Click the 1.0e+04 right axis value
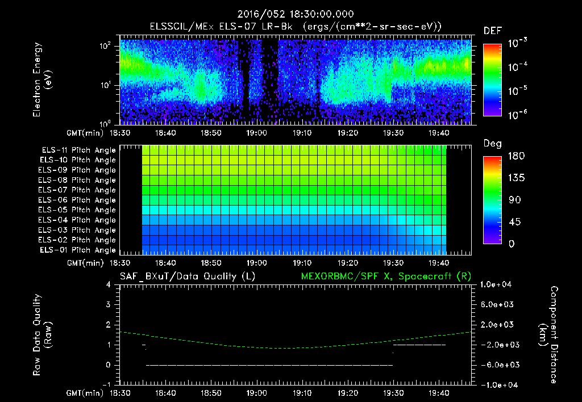Image resolution: width=582 pixels, height=402 pixels. pos(496,285)
